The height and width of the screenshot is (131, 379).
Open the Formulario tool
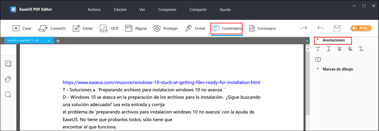(262, 28)
